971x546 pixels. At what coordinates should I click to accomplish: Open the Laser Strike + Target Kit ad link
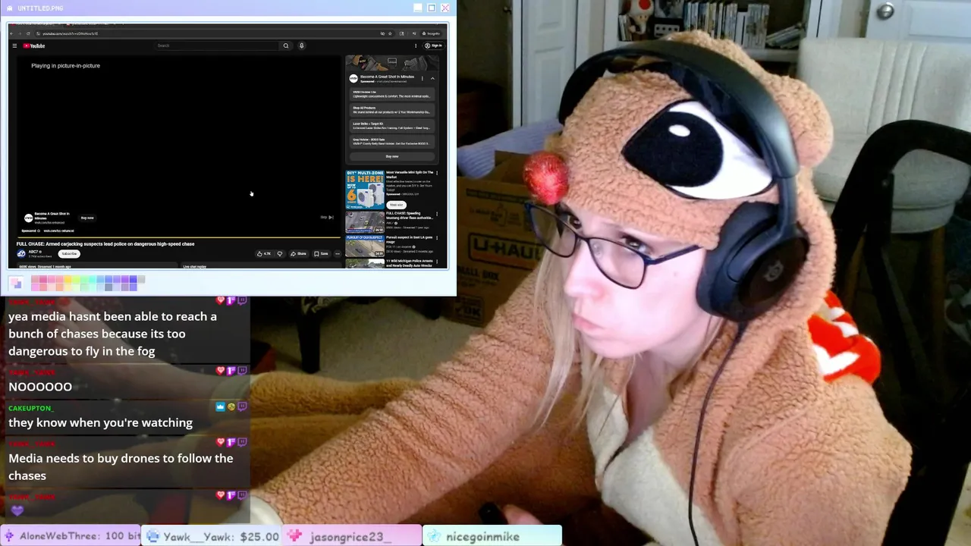click(391, 126)
